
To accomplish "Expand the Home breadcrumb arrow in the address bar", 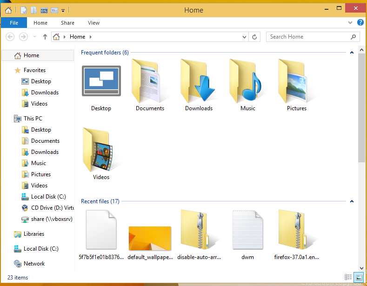I will [91, 37].
